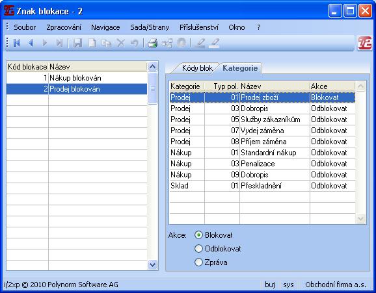Click the save diskette icon
The image size is (376, 293).
pyautogui.click(x=77, y=43)
